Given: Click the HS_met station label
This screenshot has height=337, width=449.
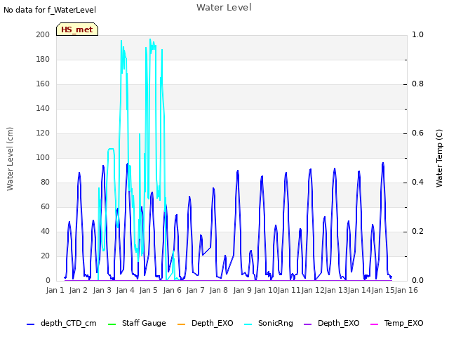Looking at the screenshot, I should pyautogui.click(x=77, y=29).
